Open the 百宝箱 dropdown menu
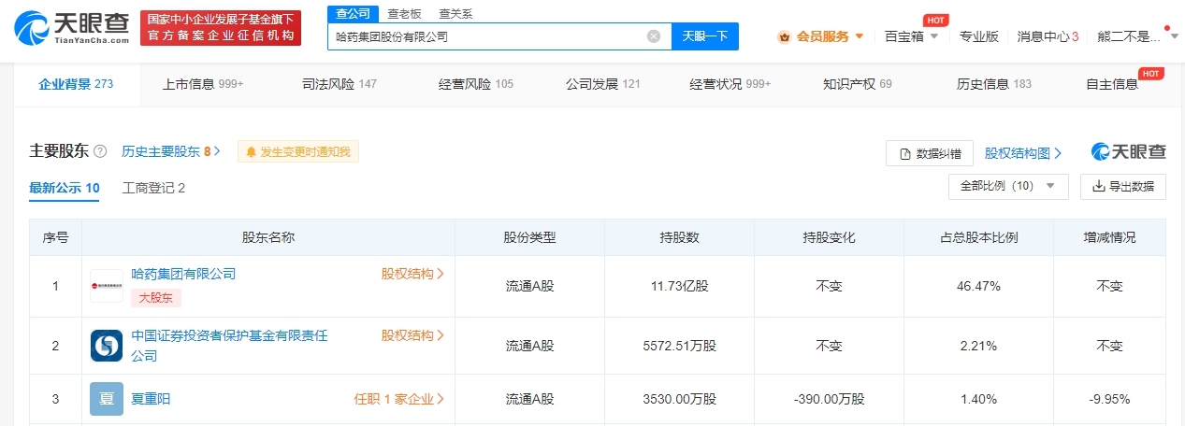 coord(911,36)
